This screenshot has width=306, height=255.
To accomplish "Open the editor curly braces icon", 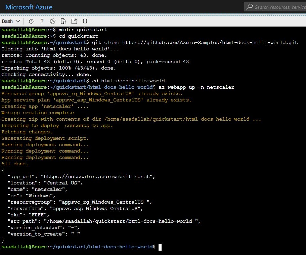I will [x=85, y=21].
